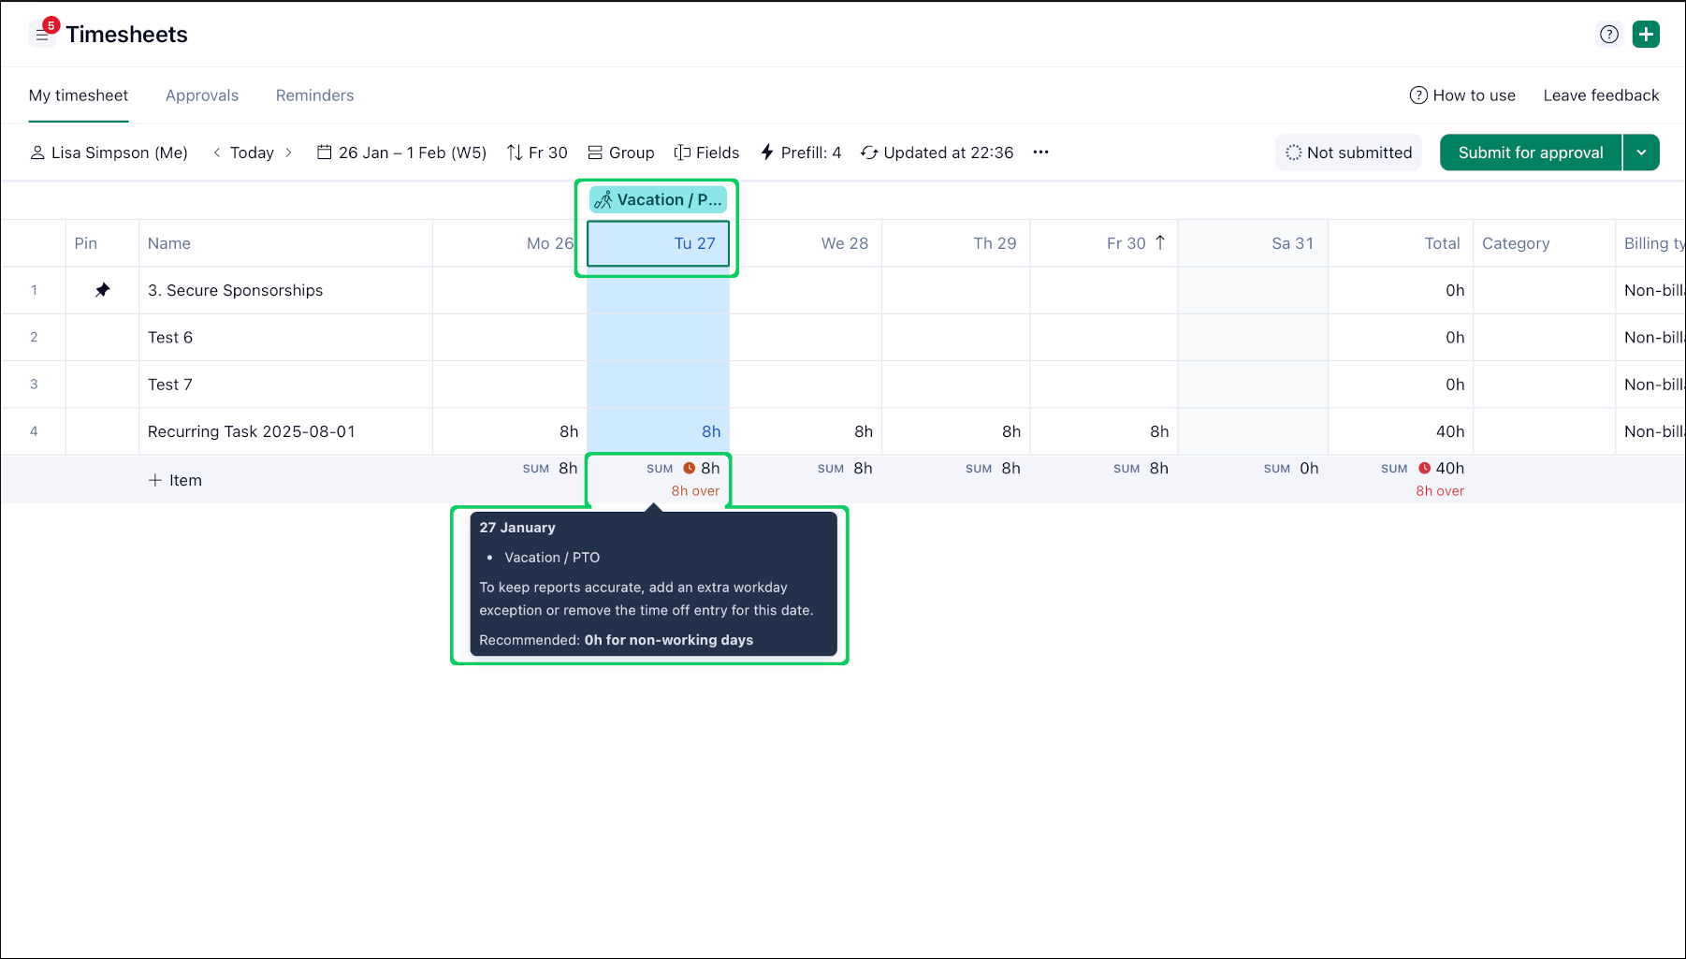Open the three-dot more options menu

pos(1040,153)
